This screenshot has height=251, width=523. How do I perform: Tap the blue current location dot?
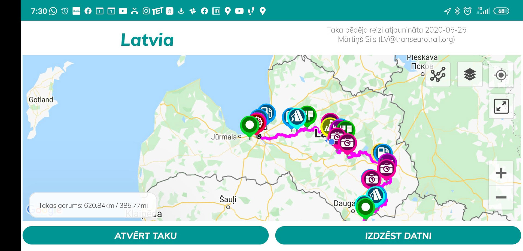point(332,142)
